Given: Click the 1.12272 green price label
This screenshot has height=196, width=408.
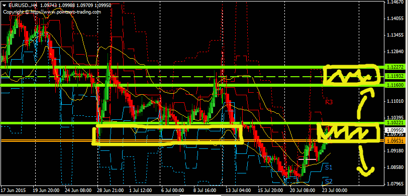Looking at the screenshot, I should (396, 67).
